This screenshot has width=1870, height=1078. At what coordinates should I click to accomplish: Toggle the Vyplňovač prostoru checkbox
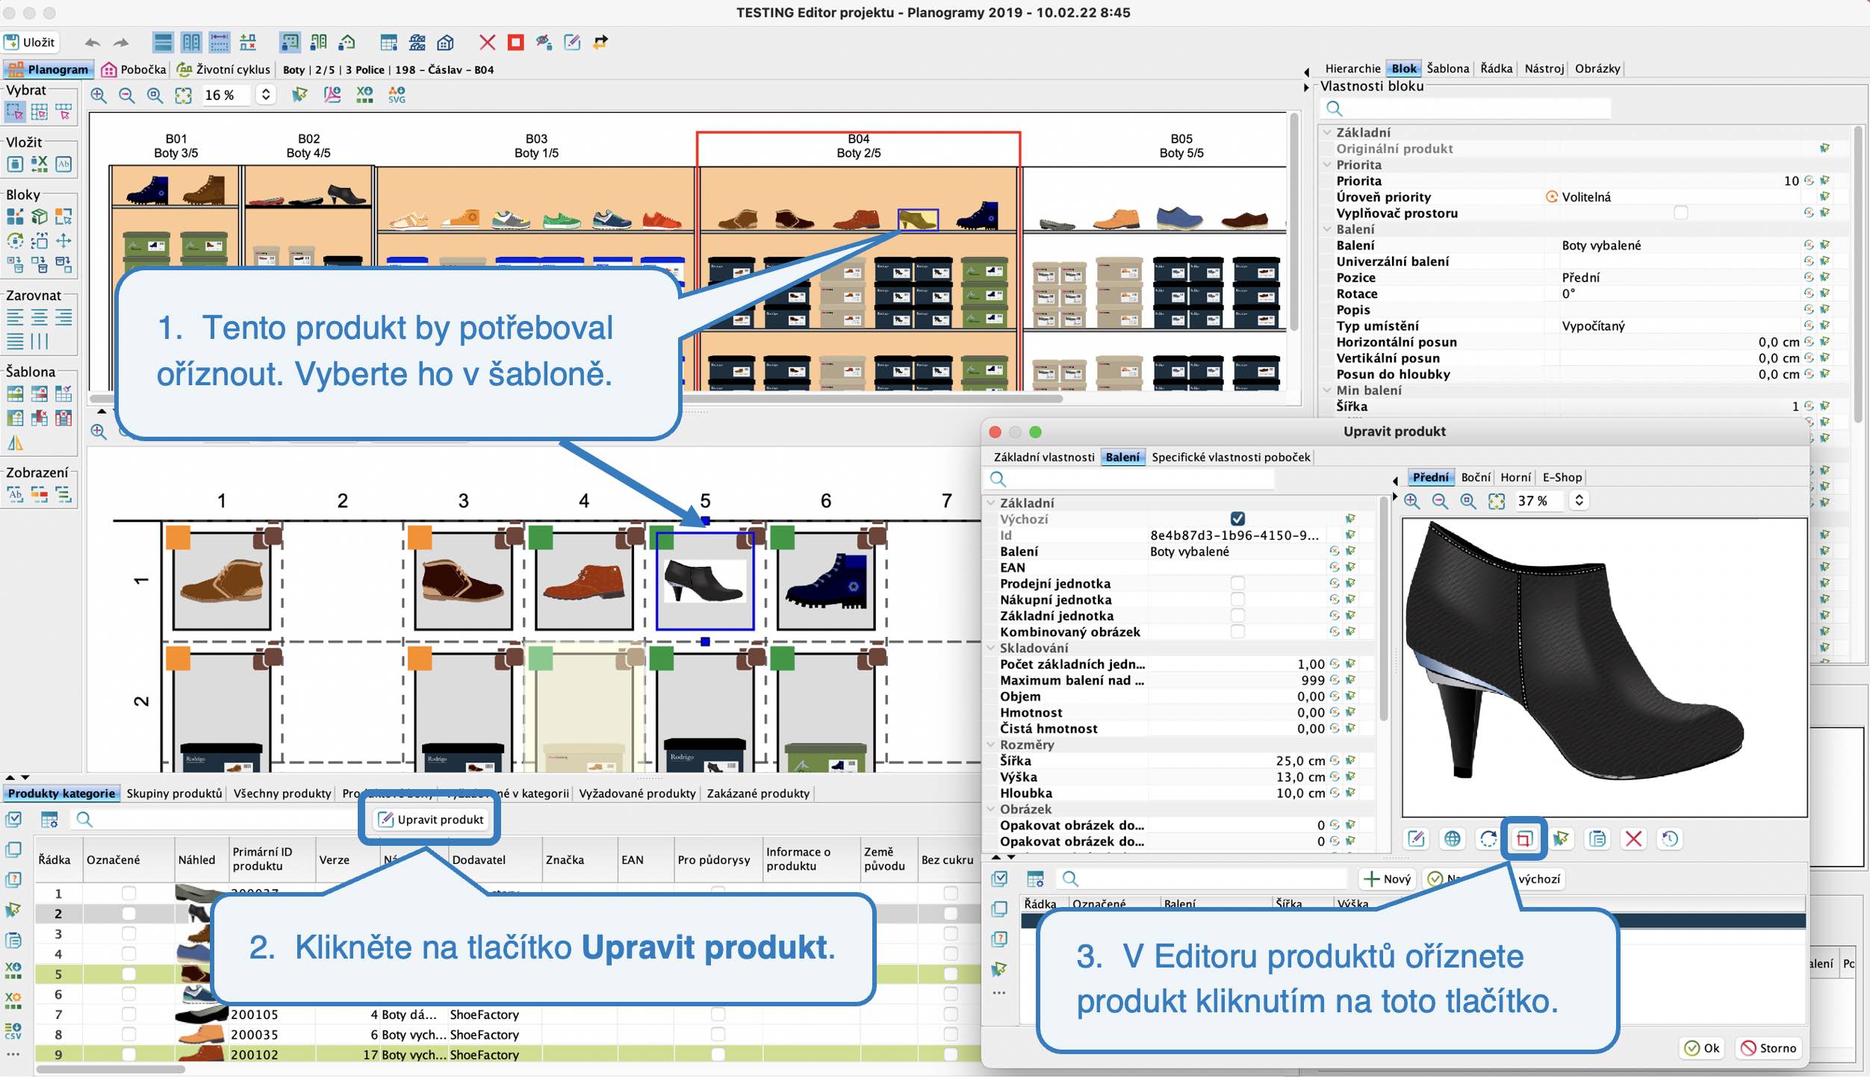[1681, 213]
